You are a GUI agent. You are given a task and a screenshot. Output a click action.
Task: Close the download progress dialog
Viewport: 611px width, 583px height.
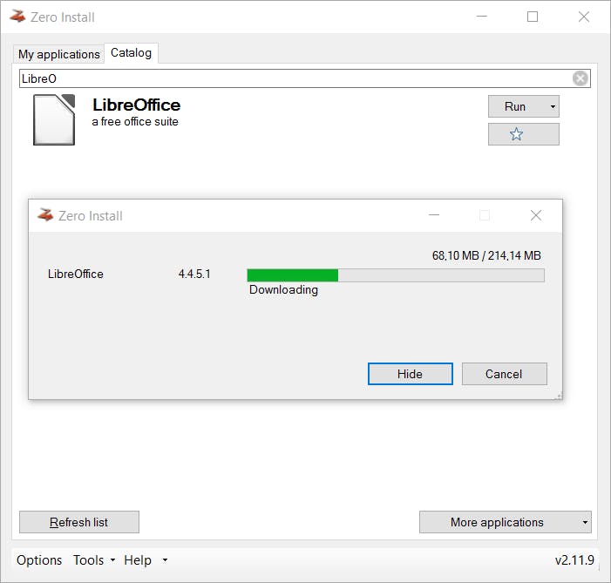tap(536, 215)
